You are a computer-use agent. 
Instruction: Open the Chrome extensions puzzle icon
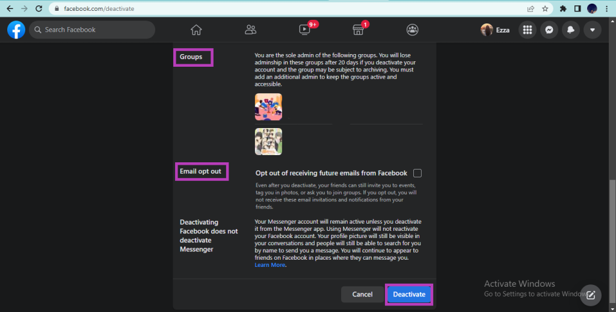pos(563,8)
